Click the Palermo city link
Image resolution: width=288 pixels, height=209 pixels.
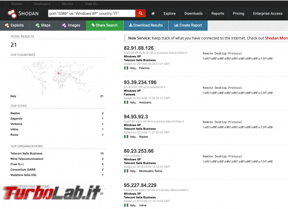[x=144, y=68]
